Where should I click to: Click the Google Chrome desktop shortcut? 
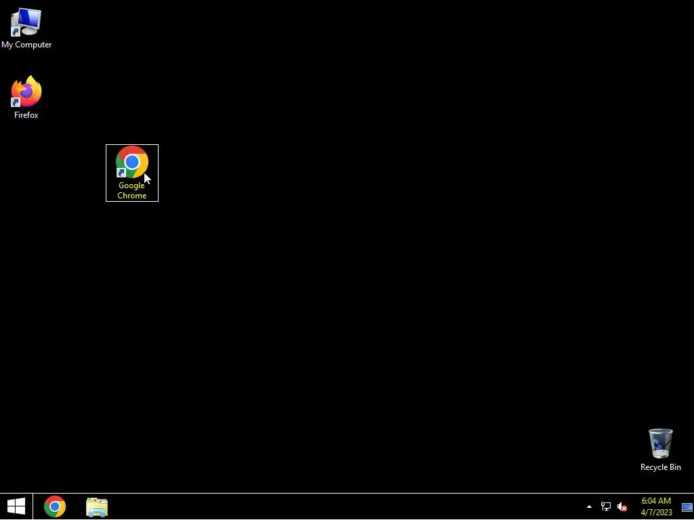point(132,173)
